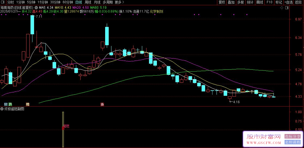Click the 终极超短副图 indicator title

pos(14,109)
